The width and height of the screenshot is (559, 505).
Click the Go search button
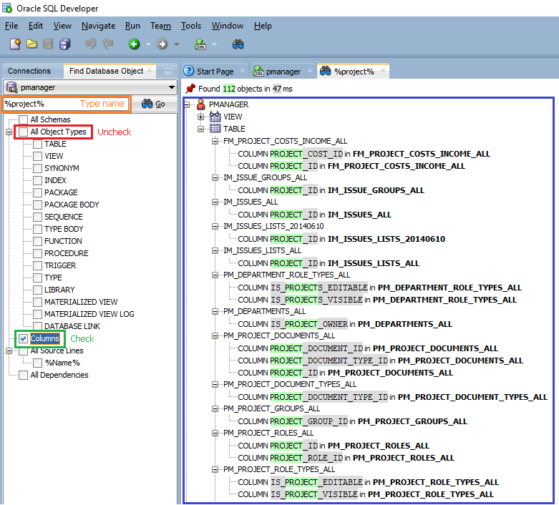[154, 104]
